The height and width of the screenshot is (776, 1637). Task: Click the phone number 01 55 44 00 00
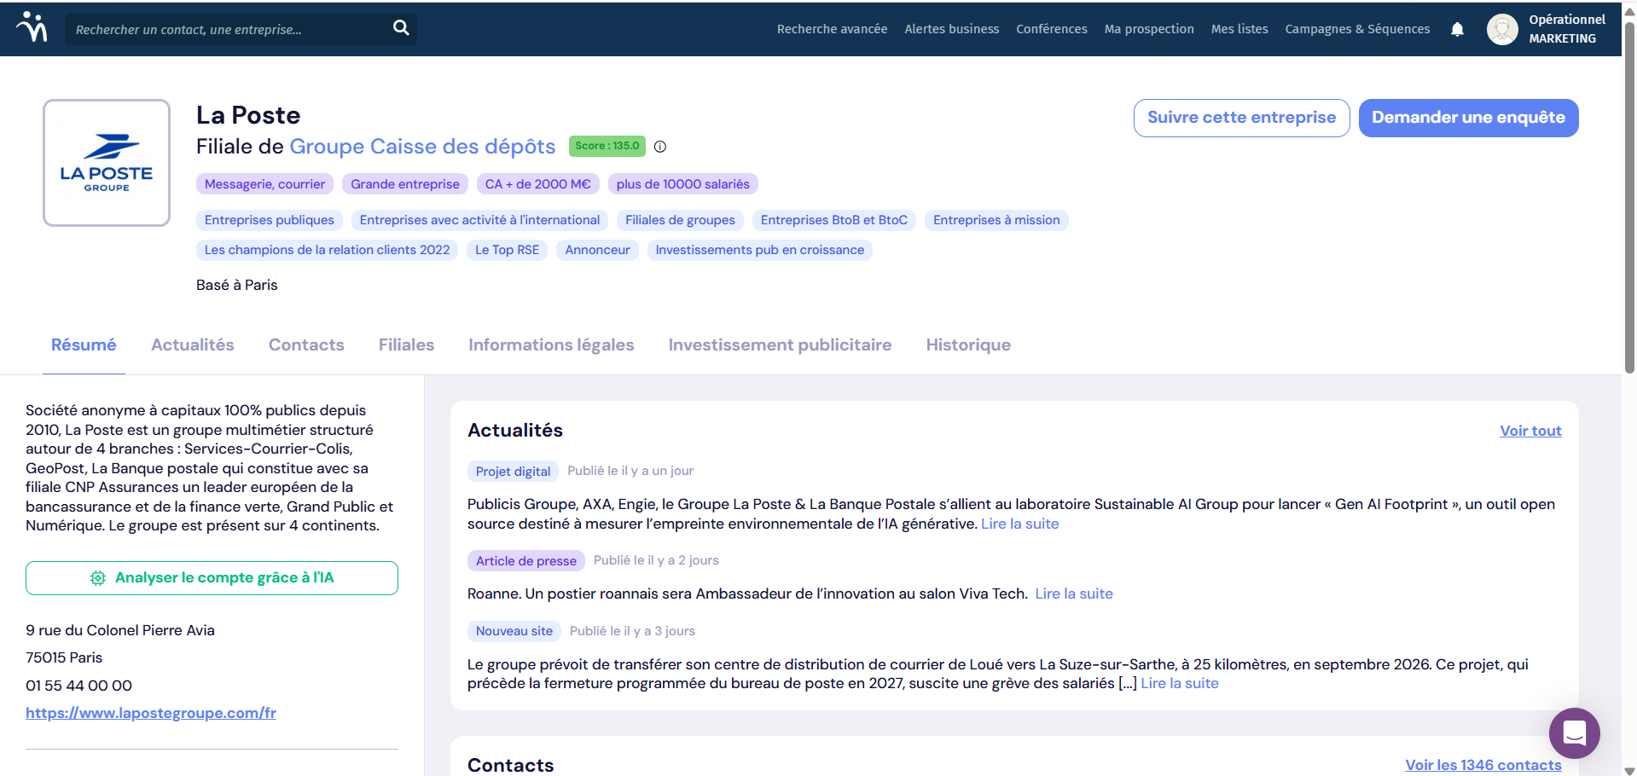tap(78, 686)
